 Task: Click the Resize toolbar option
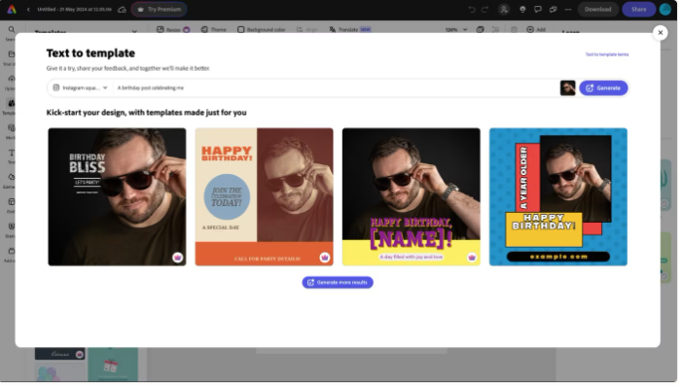coord(173,29)
